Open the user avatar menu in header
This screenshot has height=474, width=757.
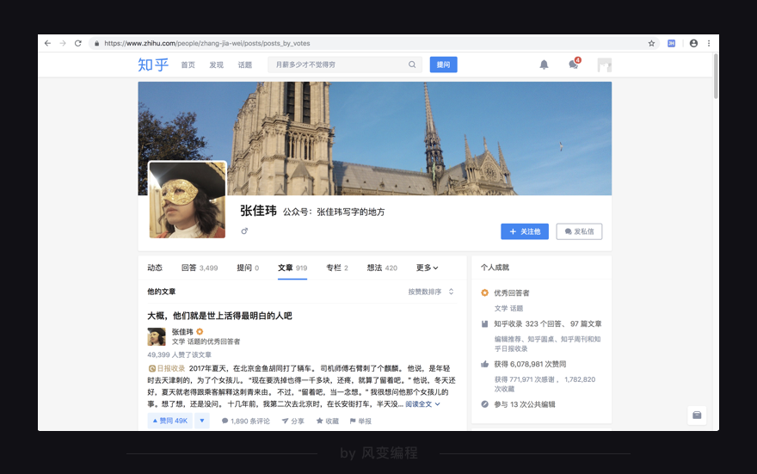605,65
